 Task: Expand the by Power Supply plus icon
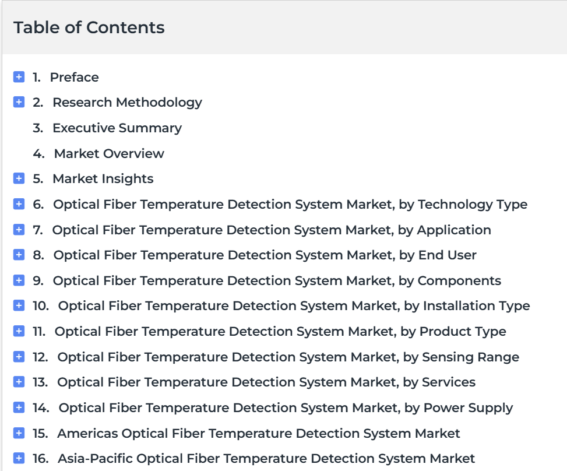coord(19,407)
